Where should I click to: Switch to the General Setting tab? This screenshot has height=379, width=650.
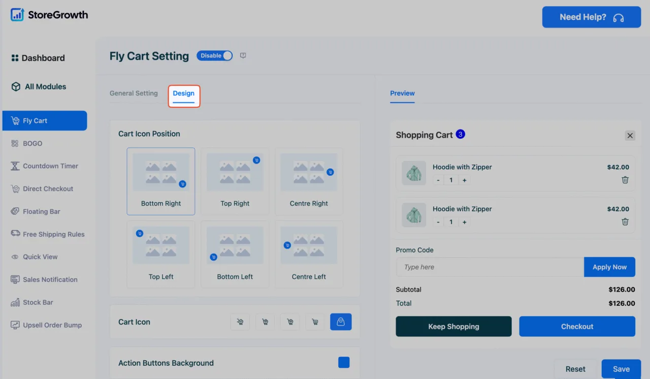(134, 93)
